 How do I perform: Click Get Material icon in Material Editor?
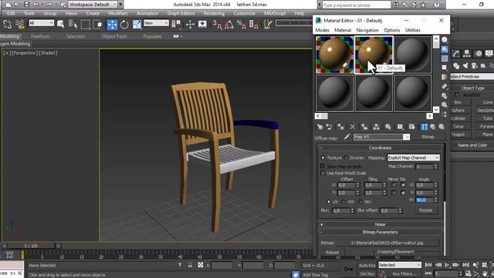[320, 127]
